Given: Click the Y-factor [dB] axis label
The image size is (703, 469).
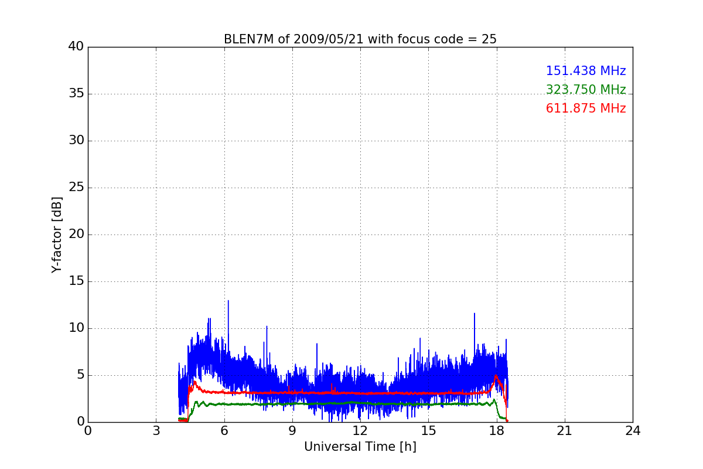Looking at the screenshot, I should [56, 235].
